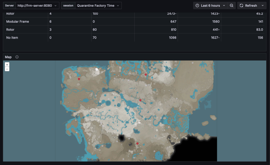Click the Modular Frame row name
Viewport: 270px width, 165px height.
18,22
